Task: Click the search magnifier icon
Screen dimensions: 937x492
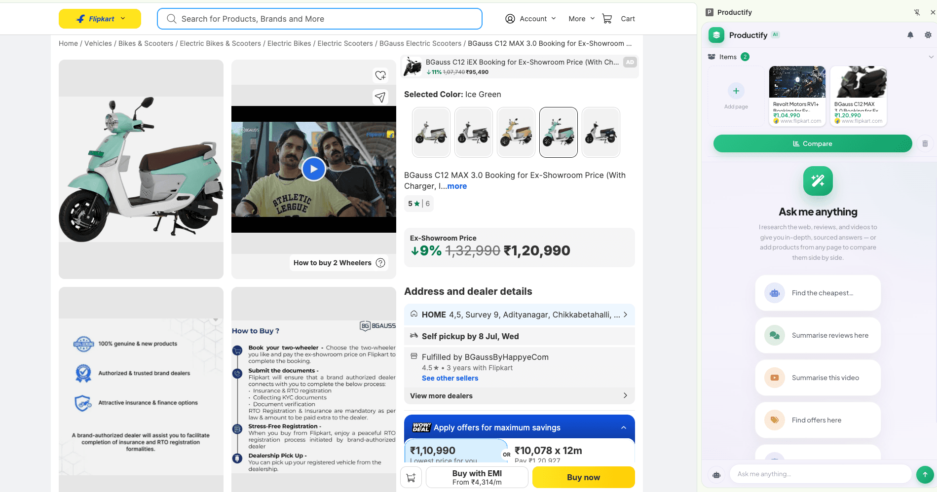Action: 172,19
